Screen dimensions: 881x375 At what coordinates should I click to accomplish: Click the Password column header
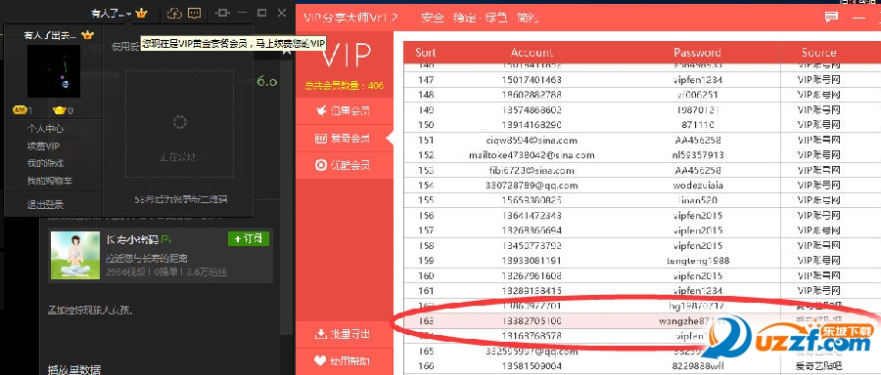click(x=697, y=53)
